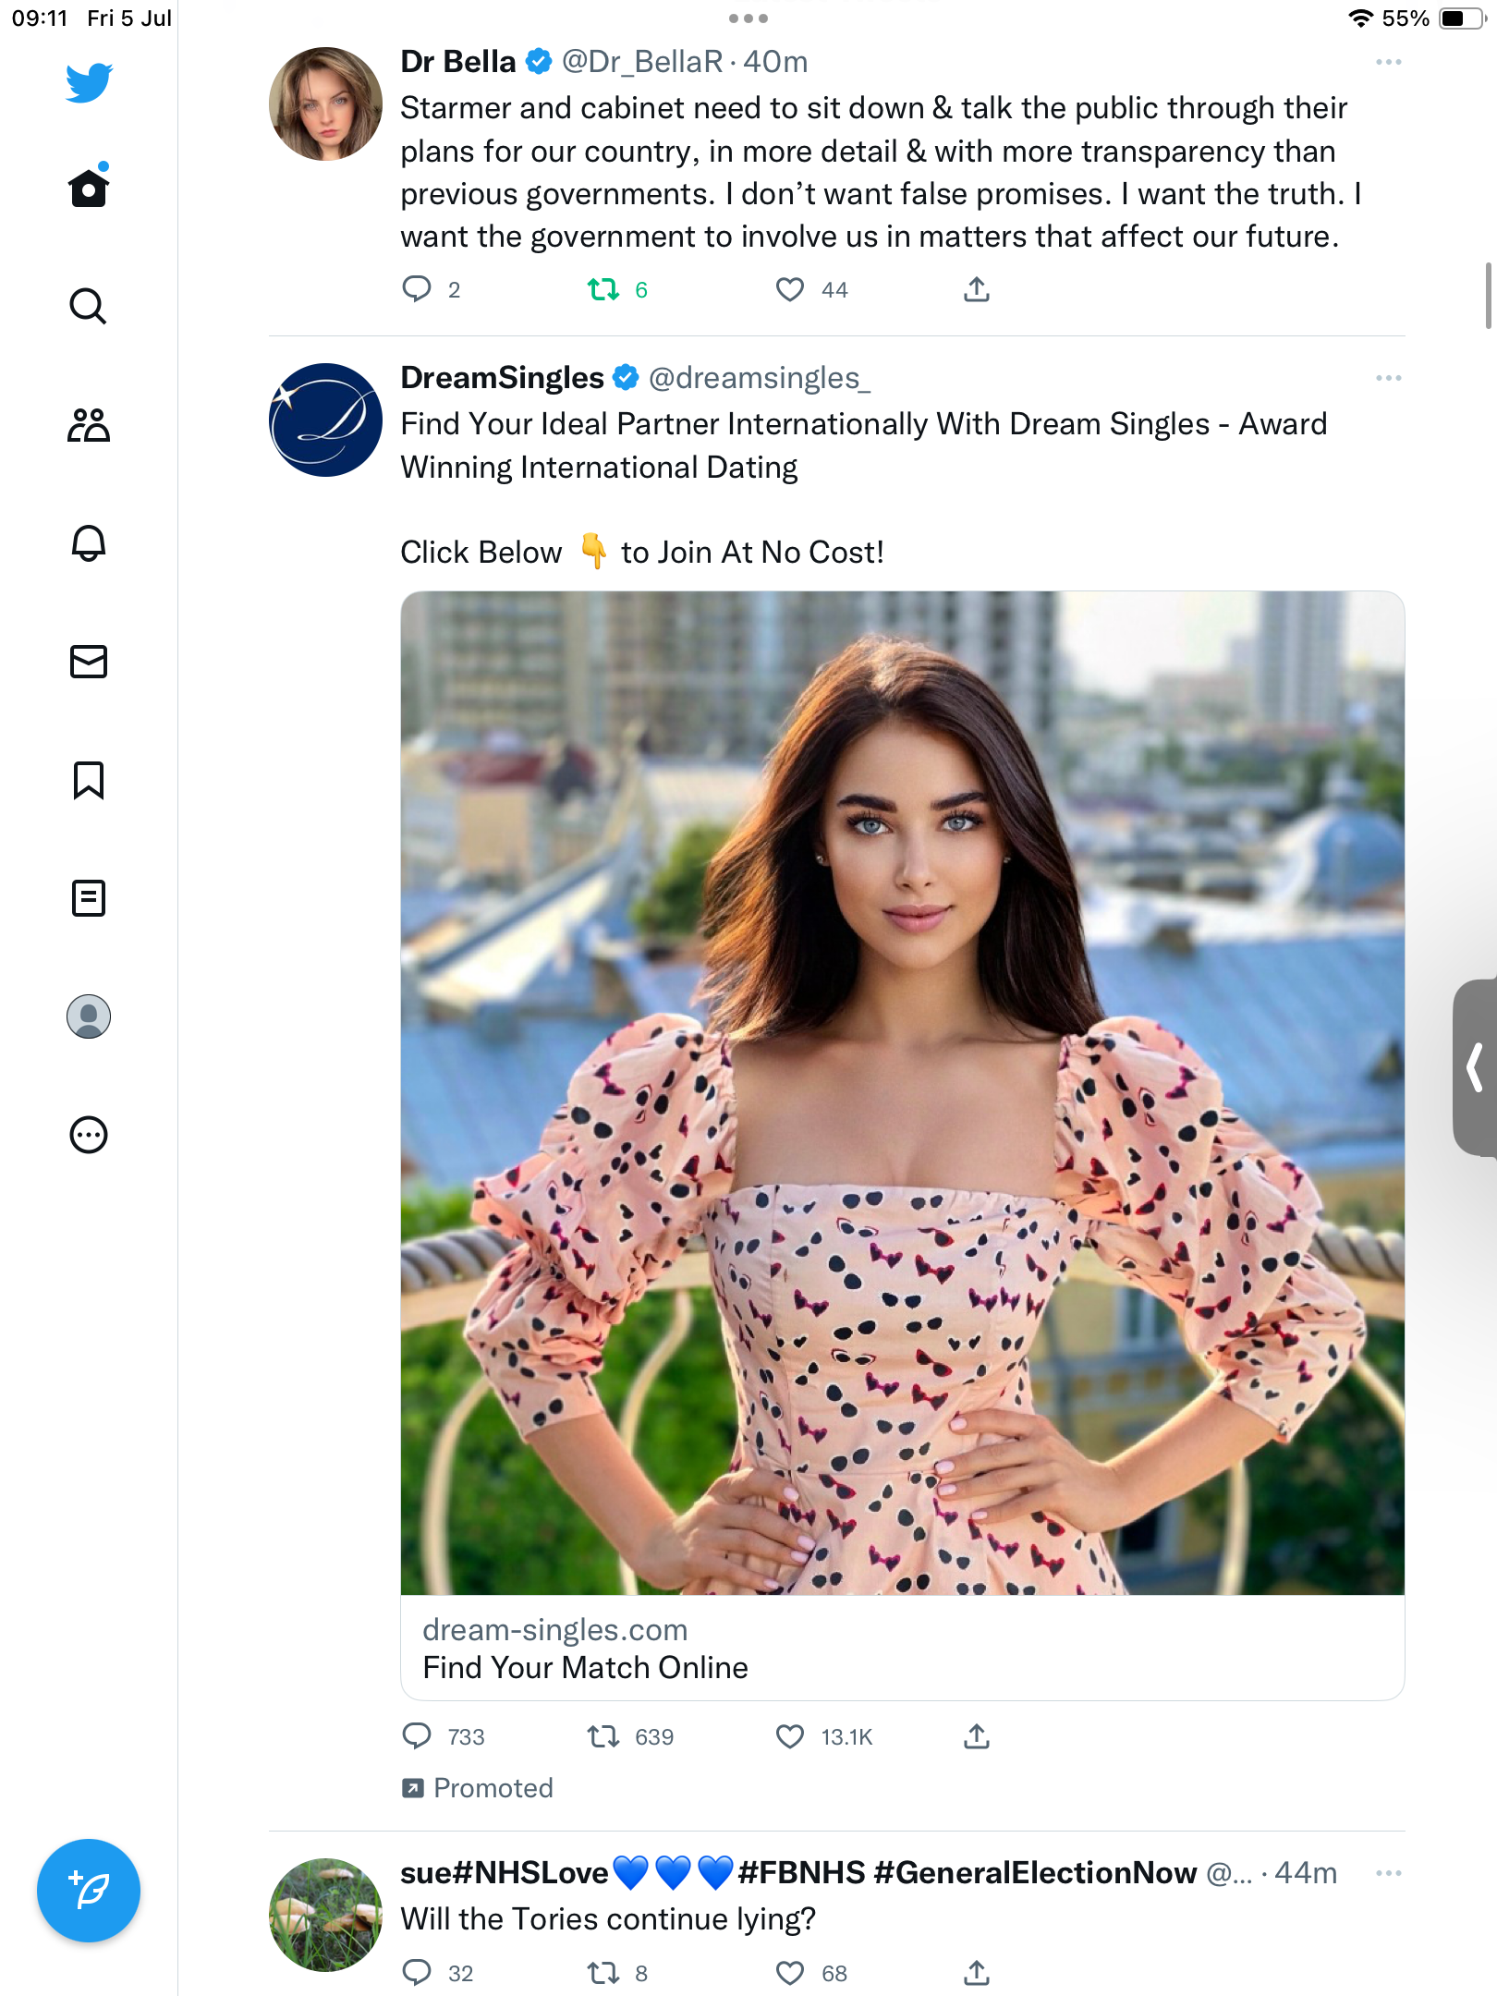Viewport: 1497px width, 1996px height.
Task: Expand the side panel chevron handle
Action: [x=1476, y=1067]
